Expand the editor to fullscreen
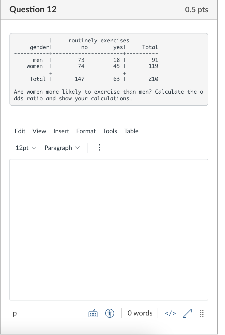This screenshot has width=225, height=335. point(187,313)
